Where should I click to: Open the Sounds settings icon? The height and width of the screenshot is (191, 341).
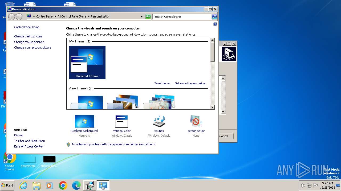[x=159, y=121]
